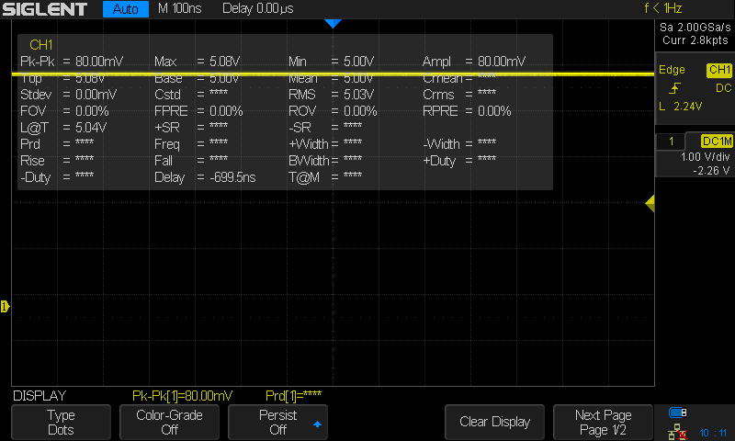Click the SIGLENT logo
Screen dimensions: 735x441
[46, 9]
